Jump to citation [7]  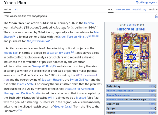click(52, 40)
